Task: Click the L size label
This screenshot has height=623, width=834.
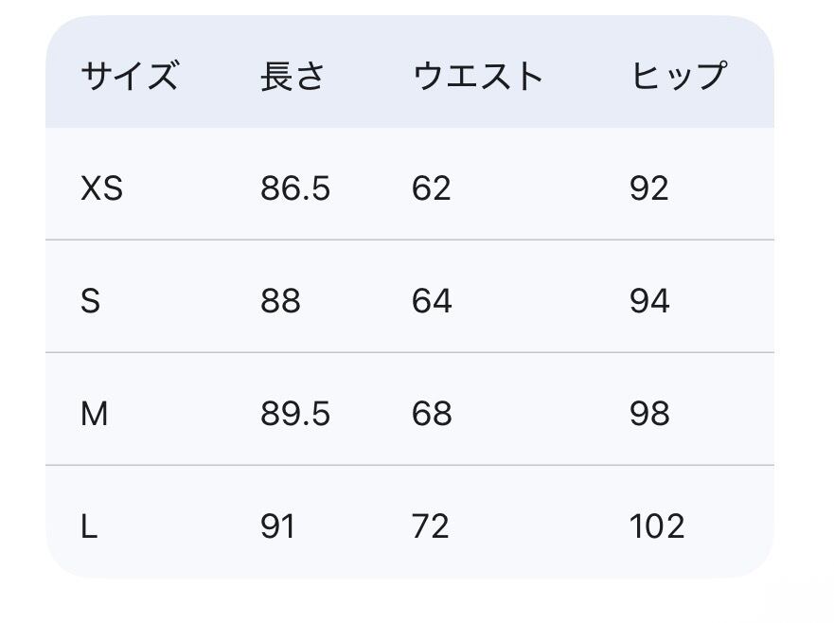Action: coord(90,526)
